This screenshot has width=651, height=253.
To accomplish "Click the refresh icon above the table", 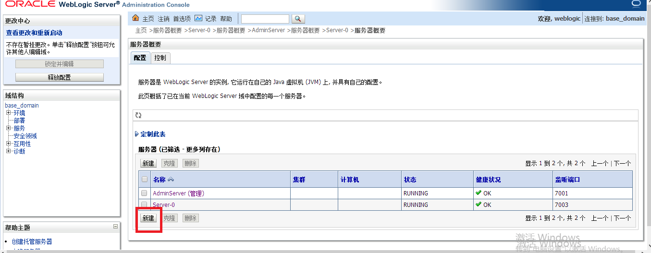I will pyautogui.click(x=138, y=115).
